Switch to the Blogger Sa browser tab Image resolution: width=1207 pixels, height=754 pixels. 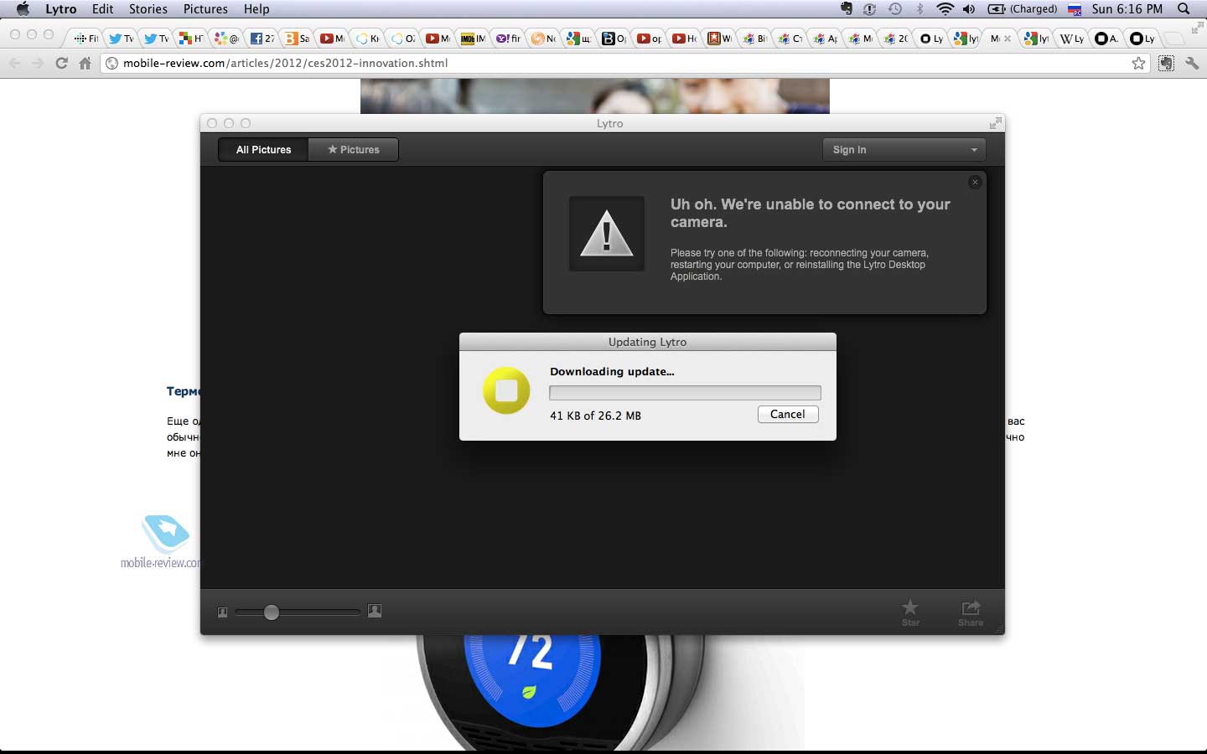[x=298, y=38]
